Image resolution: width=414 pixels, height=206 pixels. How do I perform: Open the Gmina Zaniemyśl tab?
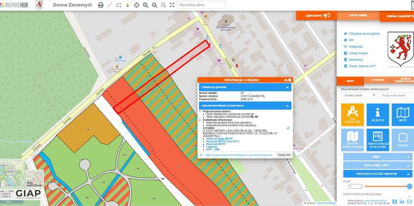397,16
